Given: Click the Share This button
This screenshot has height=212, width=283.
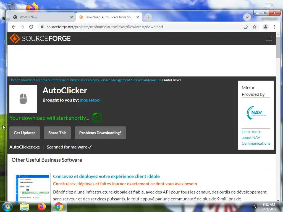Looking at the screenshot, I should coord(57,133).
